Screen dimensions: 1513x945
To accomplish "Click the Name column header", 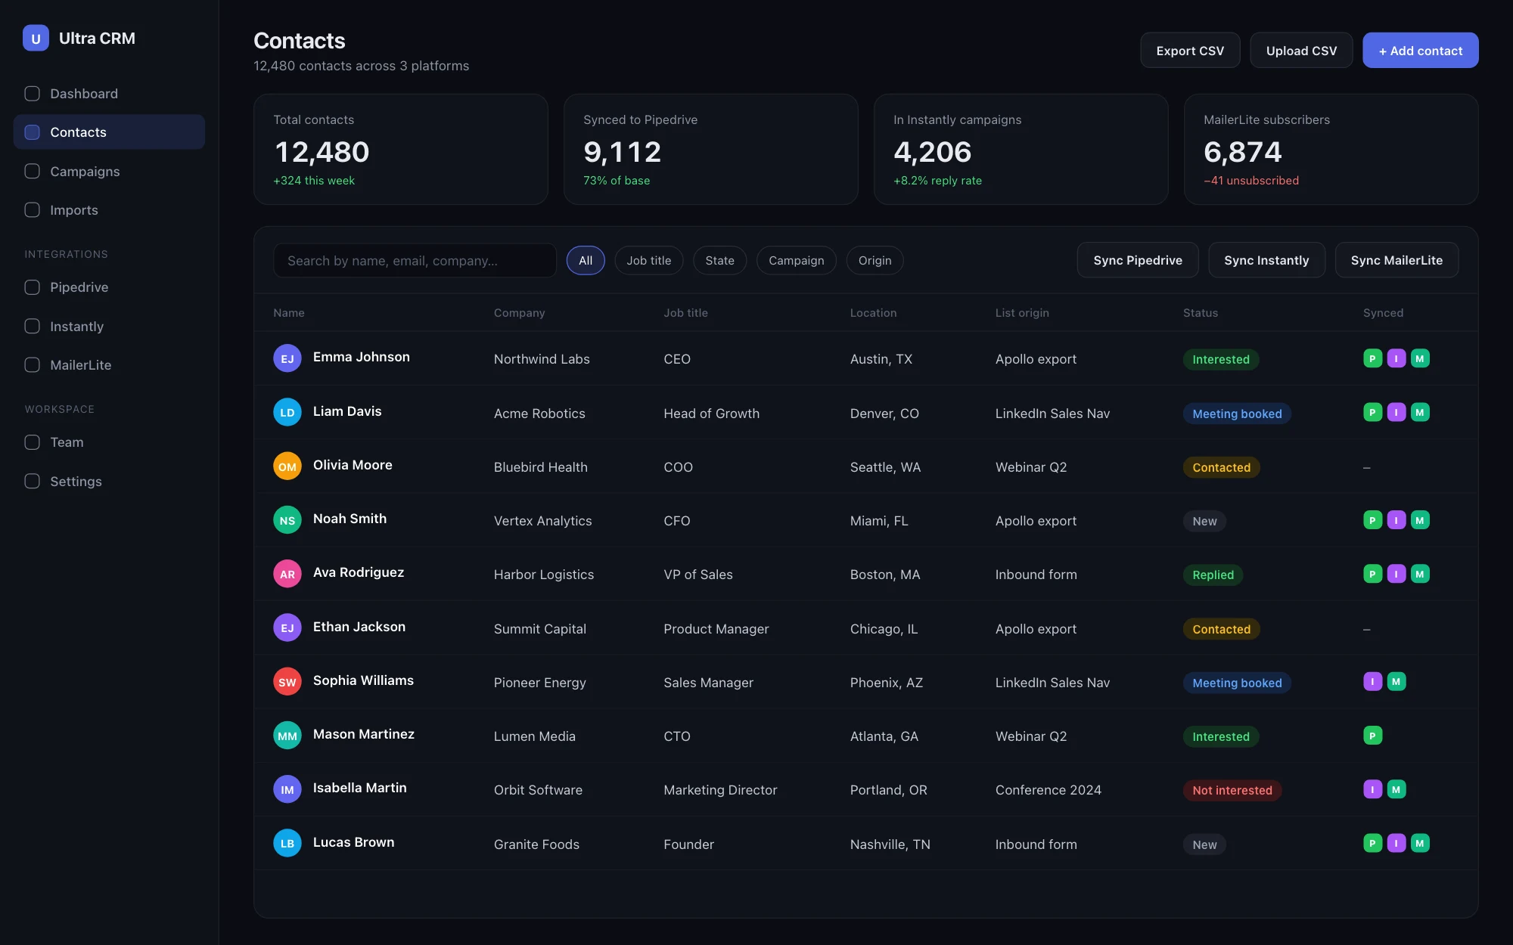I will click(289, 313).
